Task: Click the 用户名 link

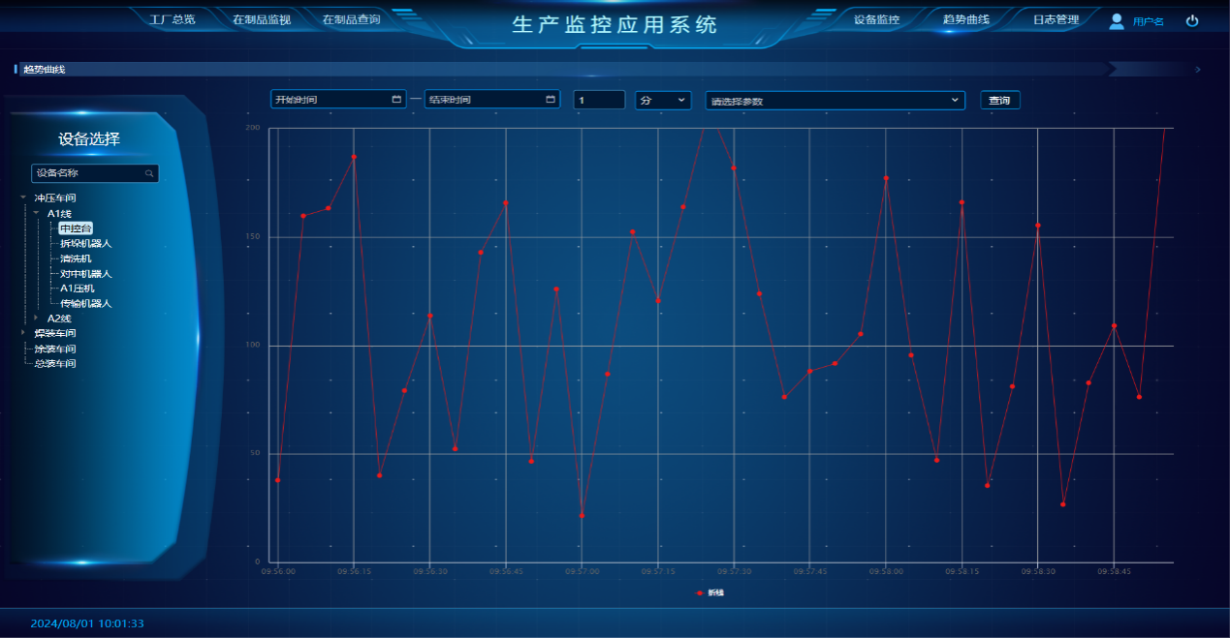Action: point(1149,21)
